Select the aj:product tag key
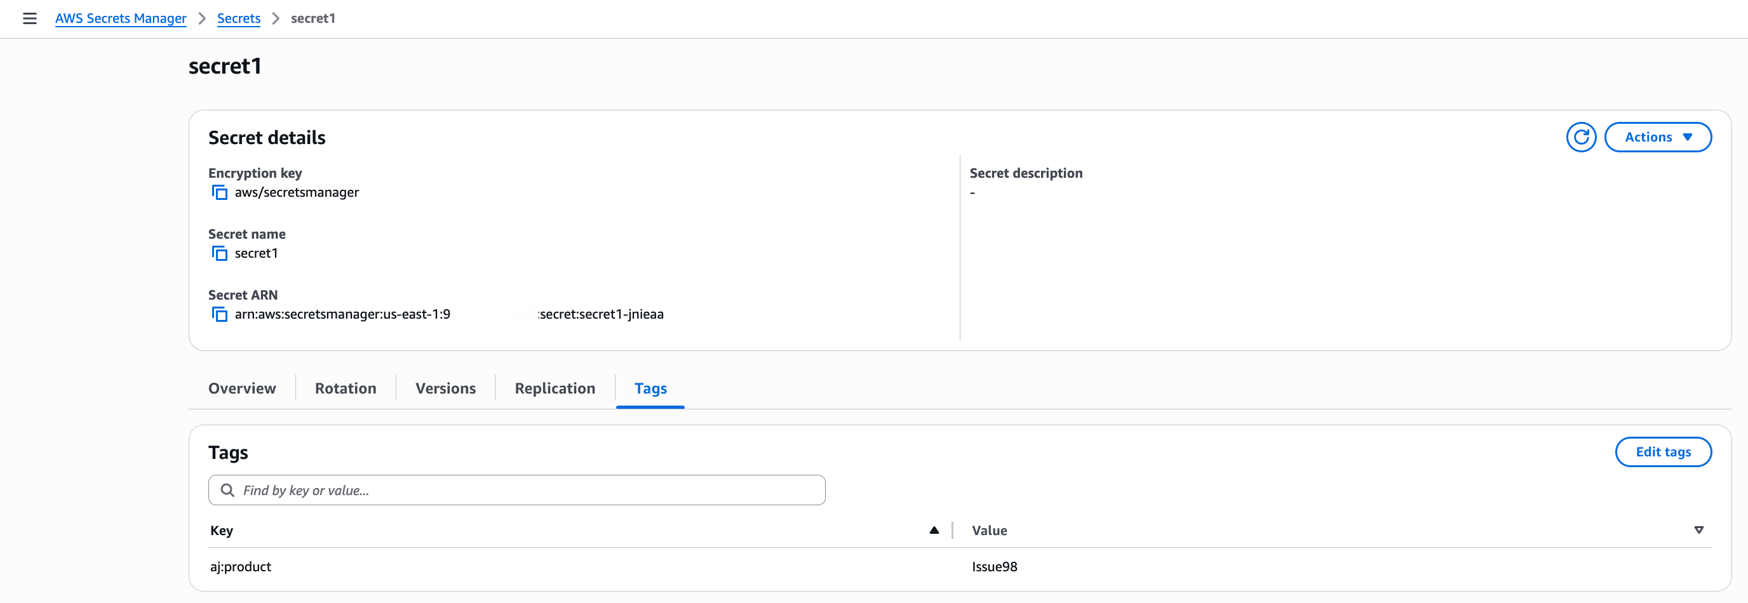1748x603 pixels. (x=241, y=567)
